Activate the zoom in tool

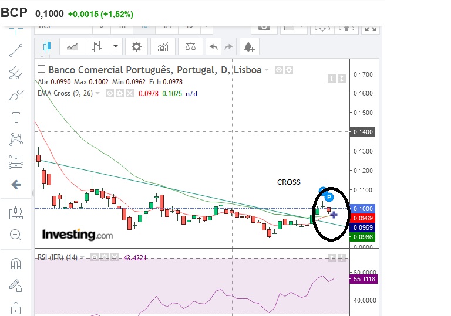click(15, 235)
